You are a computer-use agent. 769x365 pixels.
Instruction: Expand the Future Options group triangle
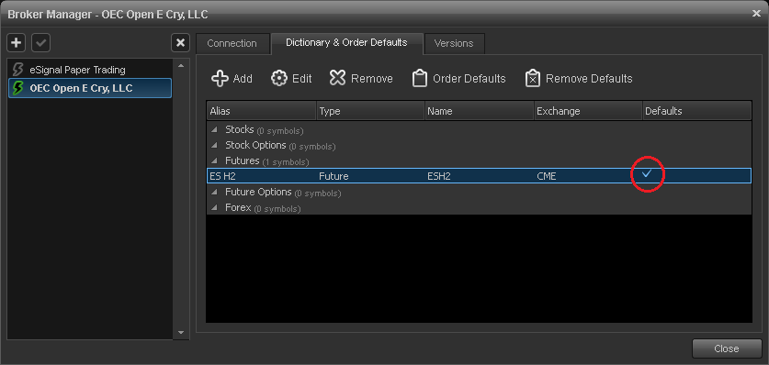tap(214, 193)
